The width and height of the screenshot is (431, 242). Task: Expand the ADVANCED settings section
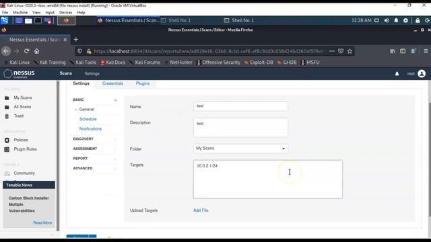[x=95, y=168]
